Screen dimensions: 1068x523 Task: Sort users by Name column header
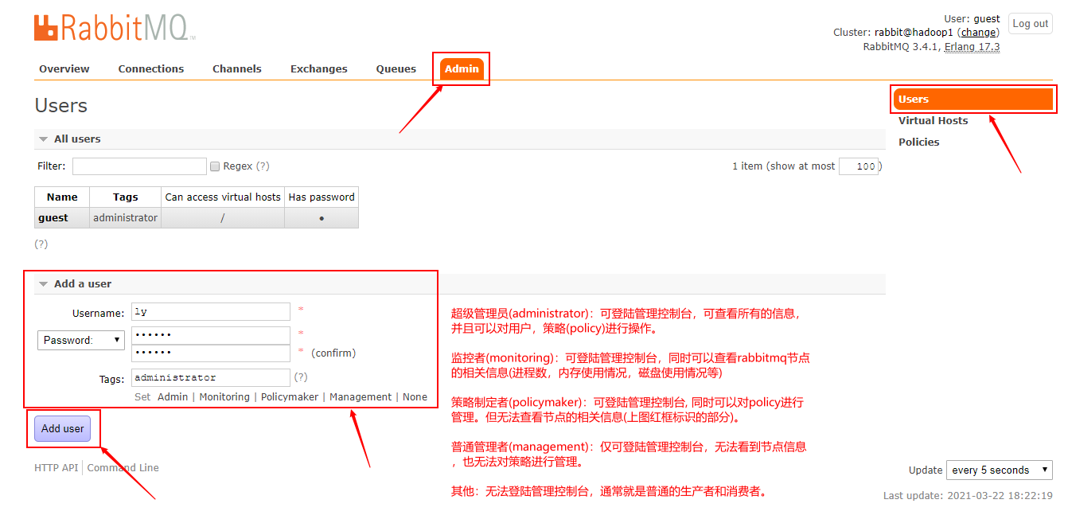[x=62, y=197]
